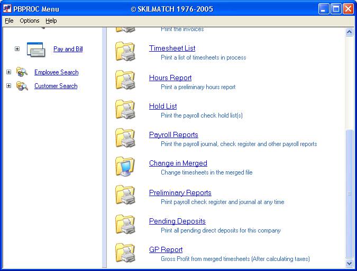
Task: Expand the Pay and Bill tree node
Action: click(17, 49)
